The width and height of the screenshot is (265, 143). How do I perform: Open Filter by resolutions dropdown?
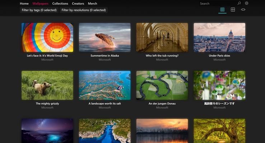pyautogui.click(x=84, y=10)
